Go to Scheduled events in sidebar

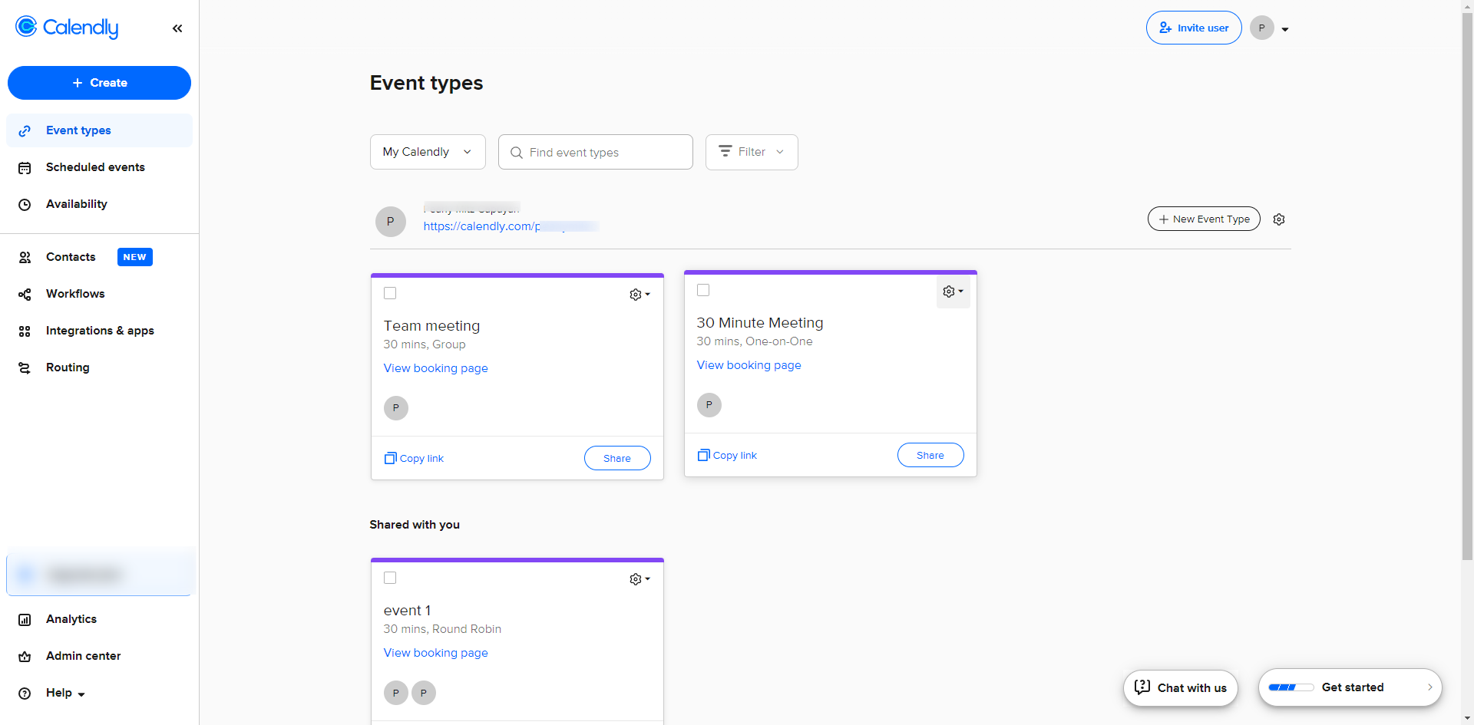coord(95,167)
